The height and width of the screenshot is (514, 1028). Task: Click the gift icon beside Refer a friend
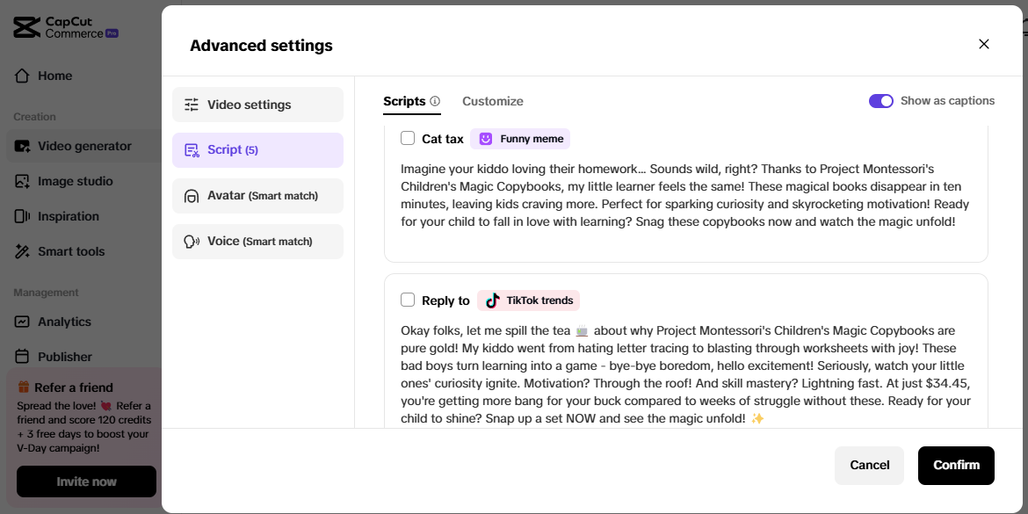(x=24, y=387)
